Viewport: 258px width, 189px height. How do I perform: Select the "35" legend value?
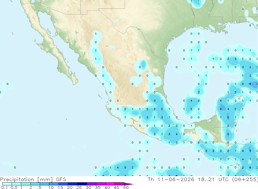click(x=98, y=187)
